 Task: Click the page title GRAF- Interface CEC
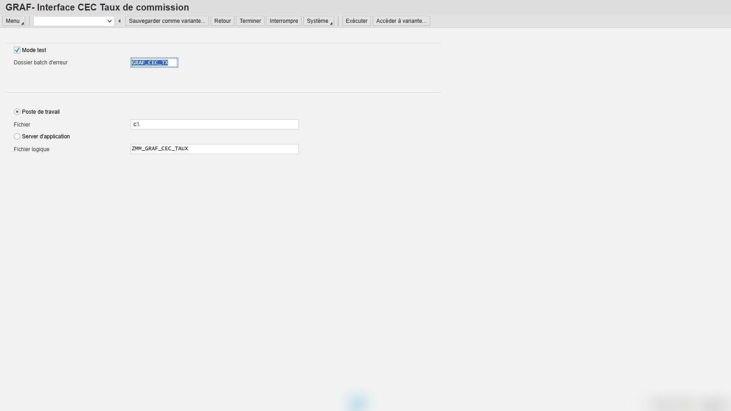[97, 7]
